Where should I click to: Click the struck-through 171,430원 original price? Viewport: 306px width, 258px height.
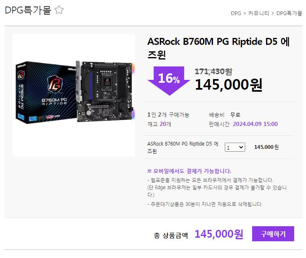(213, 71)
